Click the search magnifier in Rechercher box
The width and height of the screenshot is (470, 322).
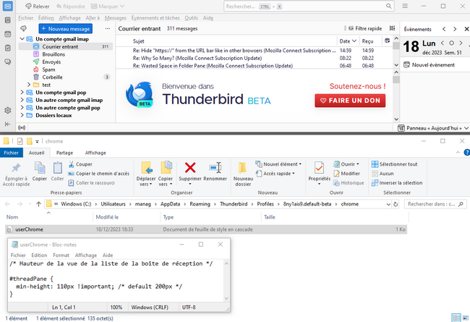pos(389,6)
